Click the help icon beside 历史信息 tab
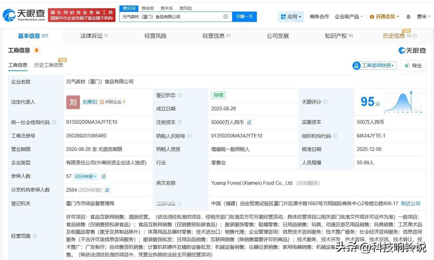This screenshot has width=434, height=260. pos(415,36)
